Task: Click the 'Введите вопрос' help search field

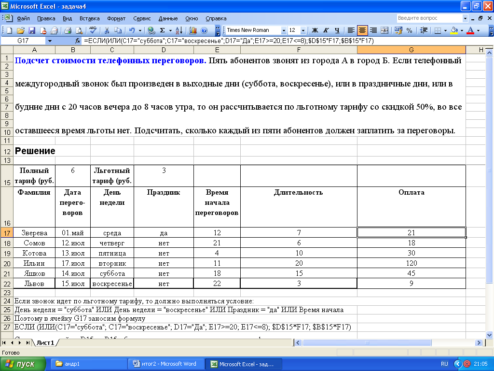Action: pyautogui.click(x=429, y=18)
